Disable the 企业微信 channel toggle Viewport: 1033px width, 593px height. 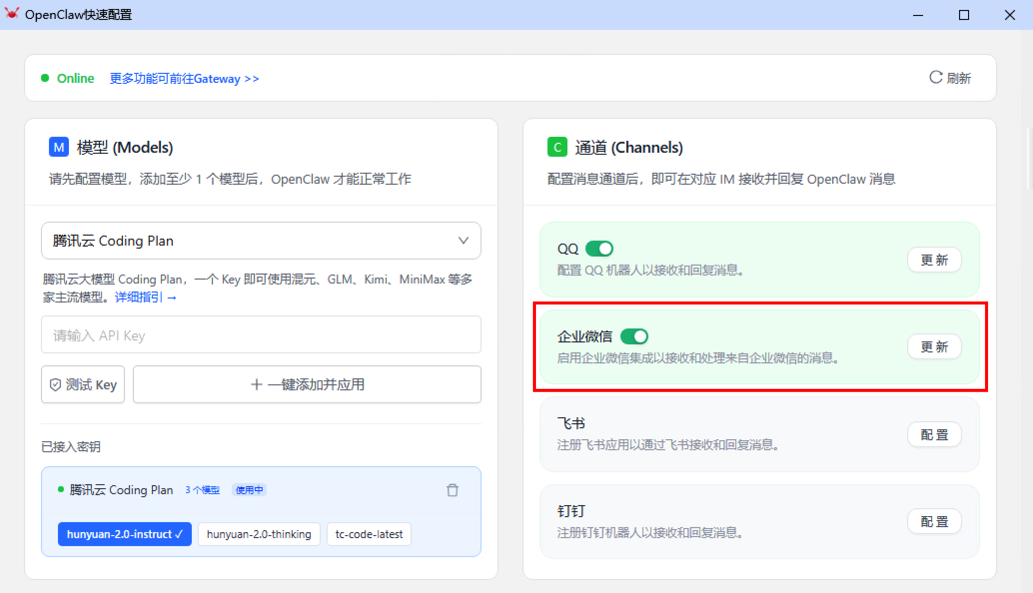tap(634, 336)
